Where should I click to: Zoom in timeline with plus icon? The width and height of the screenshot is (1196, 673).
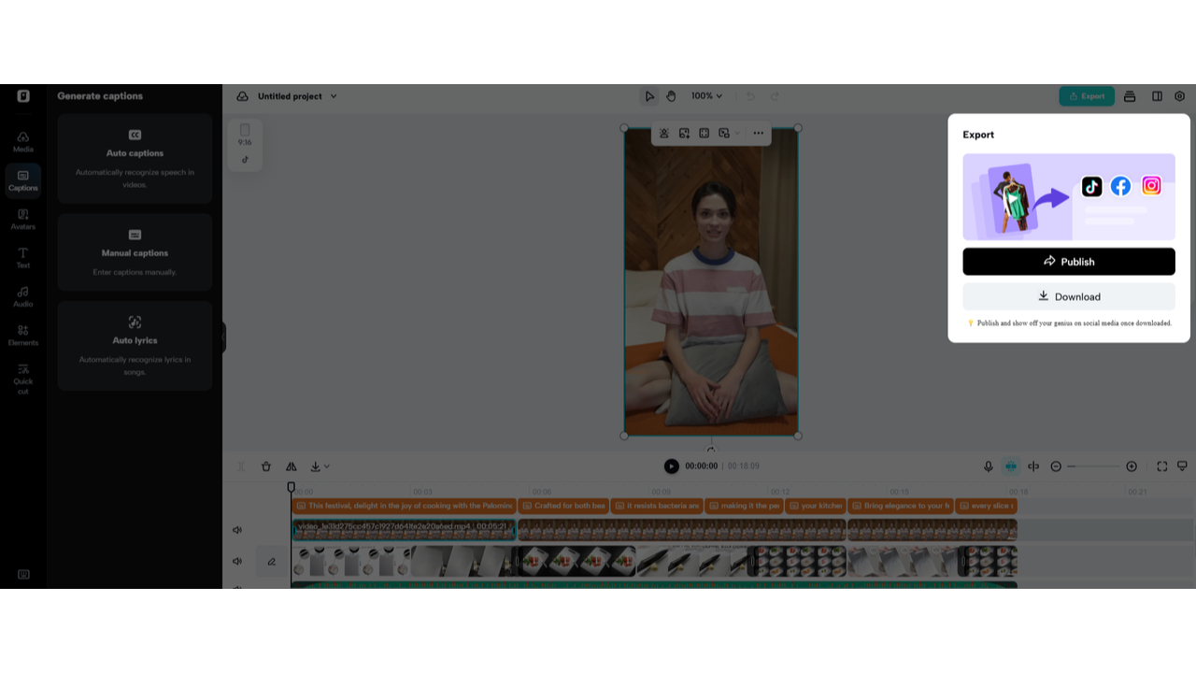point(1132,466)
